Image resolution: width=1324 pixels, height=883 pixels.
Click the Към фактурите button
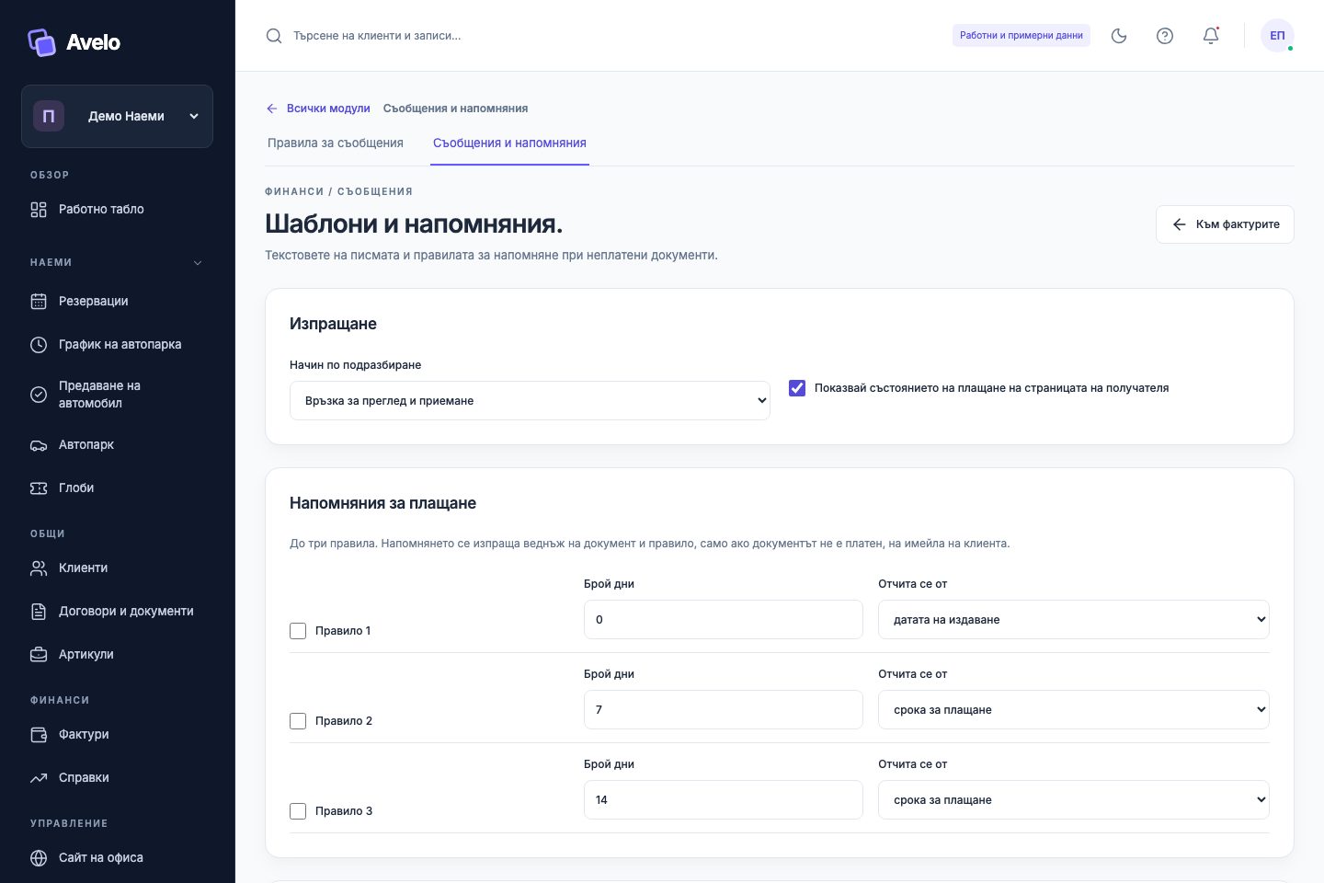(x=1225, y=224)
